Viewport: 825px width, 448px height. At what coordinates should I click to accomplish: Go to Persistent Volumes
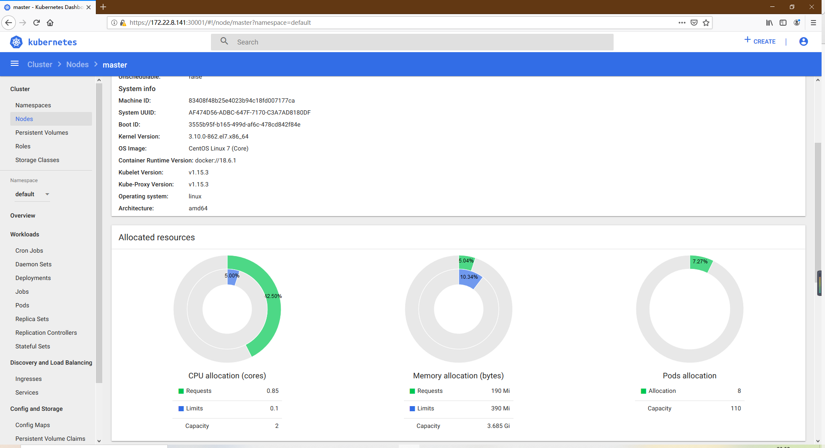(x=42, y=133)
